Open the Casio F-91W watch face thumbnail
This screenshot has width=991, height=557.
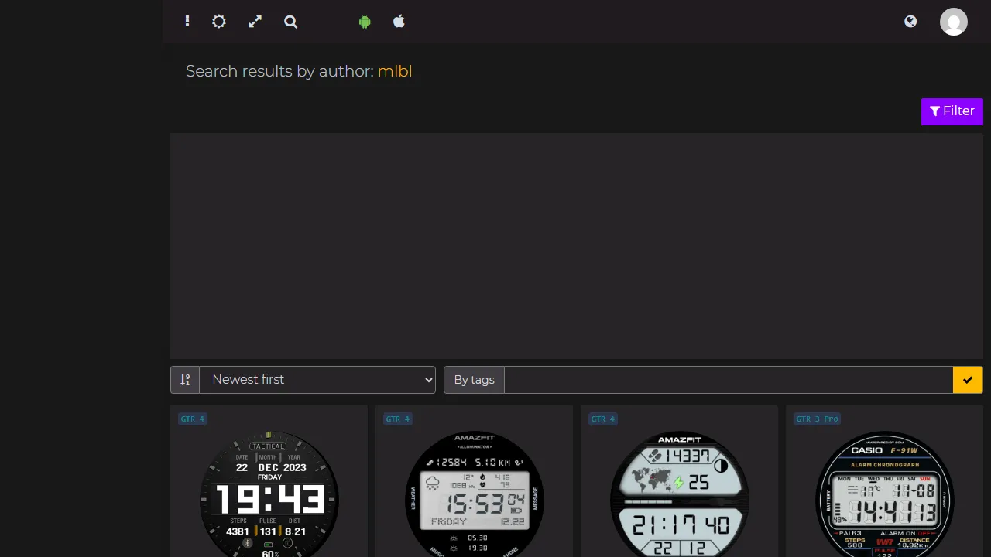[x=885, y=495]
